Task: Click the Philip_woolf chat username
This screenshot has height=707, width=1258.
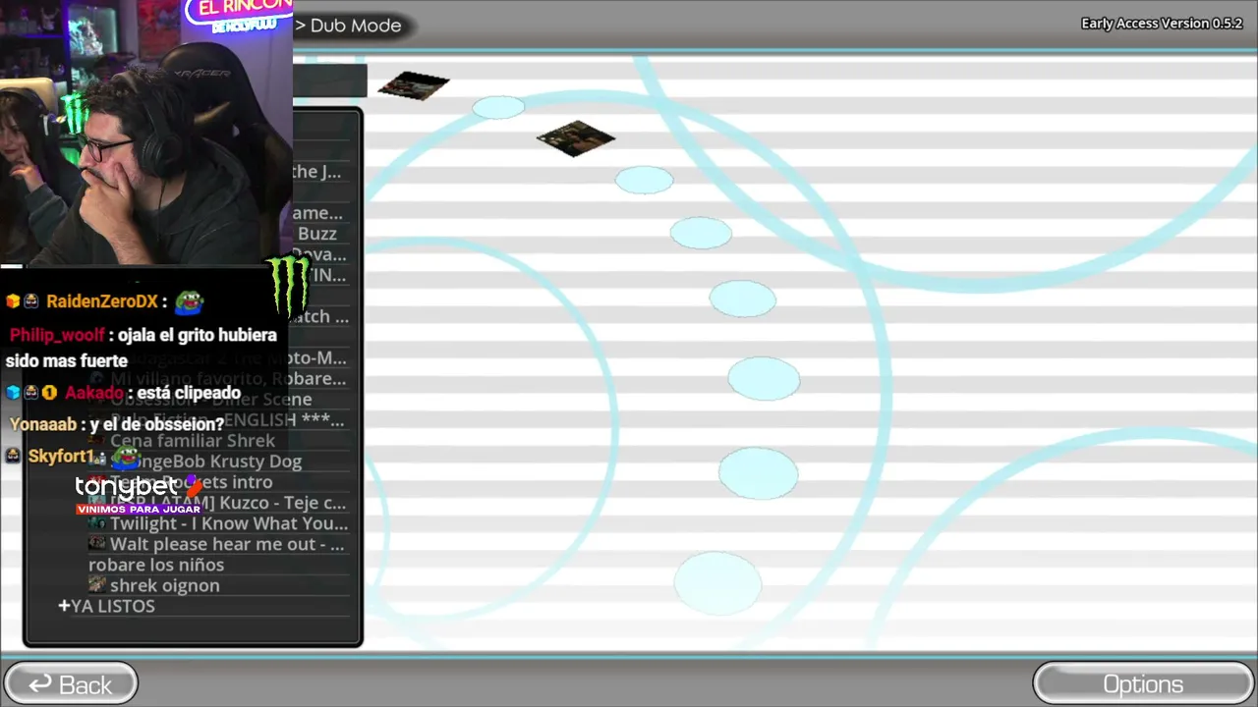Action: tap(57, 335)
